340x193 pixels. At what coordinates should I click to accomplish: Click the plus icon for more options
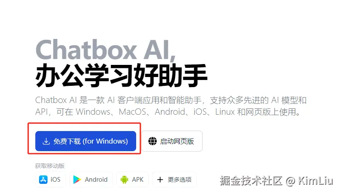tap(160, 180)
